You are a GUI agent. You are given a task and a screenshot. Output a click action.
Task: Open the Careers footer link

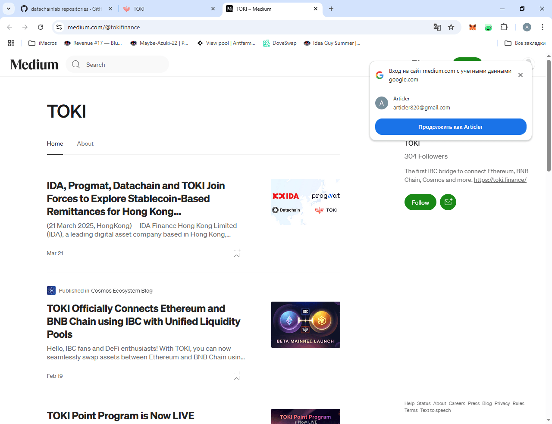(457, 403)
